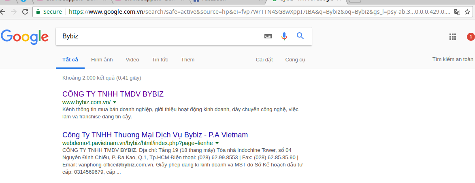Open the red notification badge showing 1

[471, 37]
